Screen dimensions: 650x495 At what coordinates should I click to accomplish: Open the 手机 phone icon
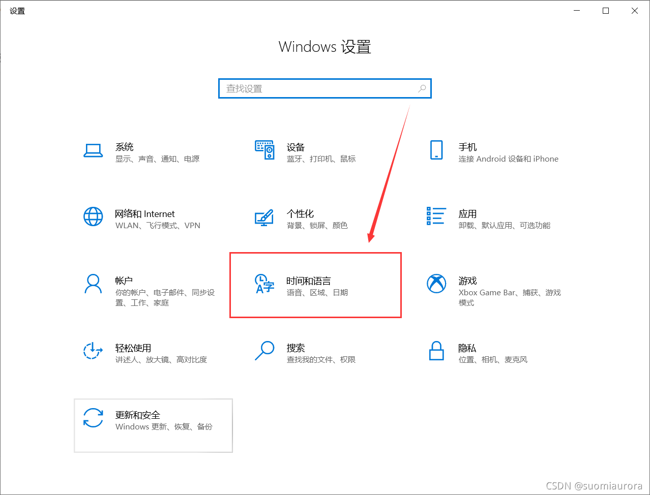[436, 150]
